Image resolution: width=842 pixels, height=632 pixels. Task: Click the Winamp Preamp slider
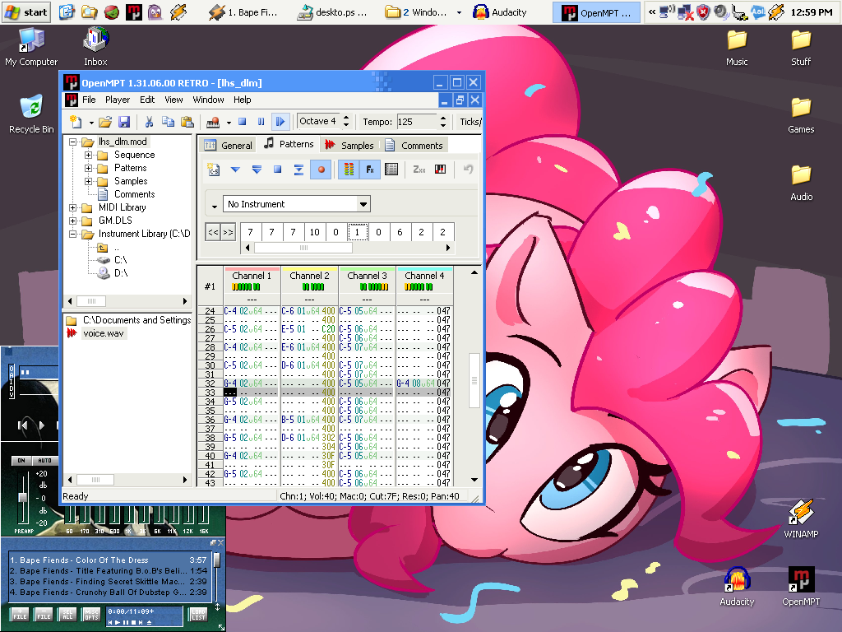point(22,497)
